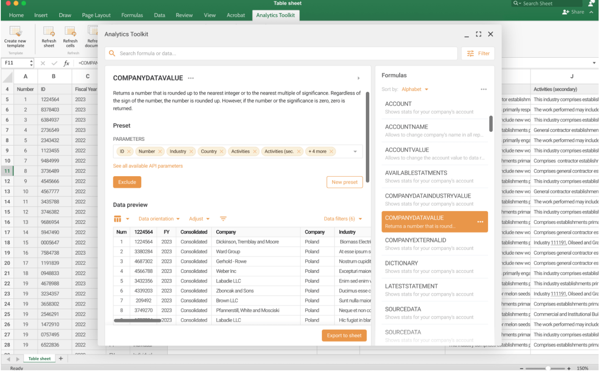Click the Refresh sheet ribbon icon
The height and width of the screenshot is (371, 600).
coord(49,32)
